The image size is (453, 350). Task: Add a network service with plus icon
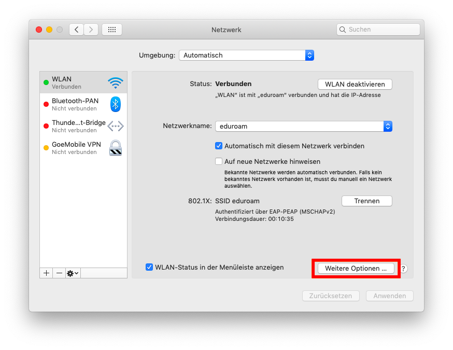[x=46, y=273]
